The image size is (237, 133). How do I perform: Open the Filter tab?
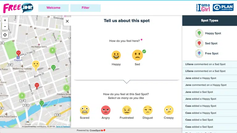coord(85,8)
